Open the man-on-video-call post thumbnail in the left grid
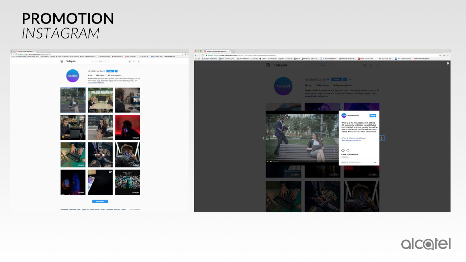This screenshot has width=466, height=262. click(x=128, y=100)
